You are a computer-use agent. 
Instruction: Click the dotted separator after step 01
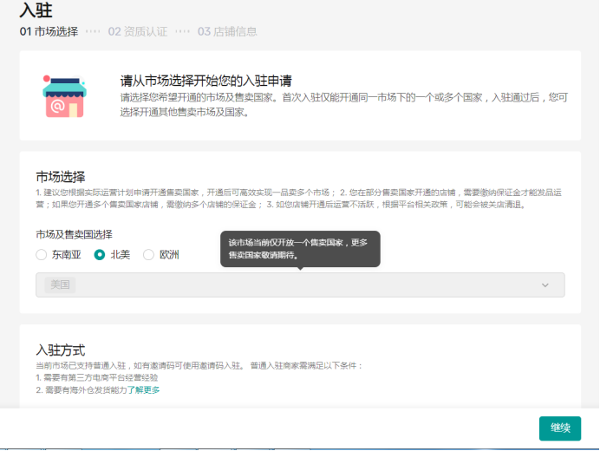[x=93, y=31]
